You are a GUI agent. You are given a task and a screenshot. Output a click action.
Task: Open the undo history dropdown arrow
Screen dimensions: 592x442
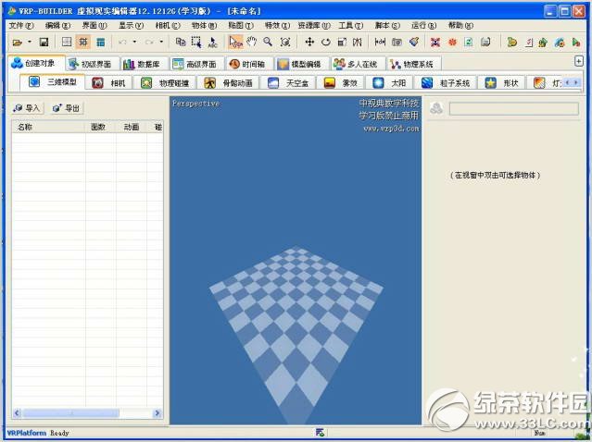pos(134,42)
